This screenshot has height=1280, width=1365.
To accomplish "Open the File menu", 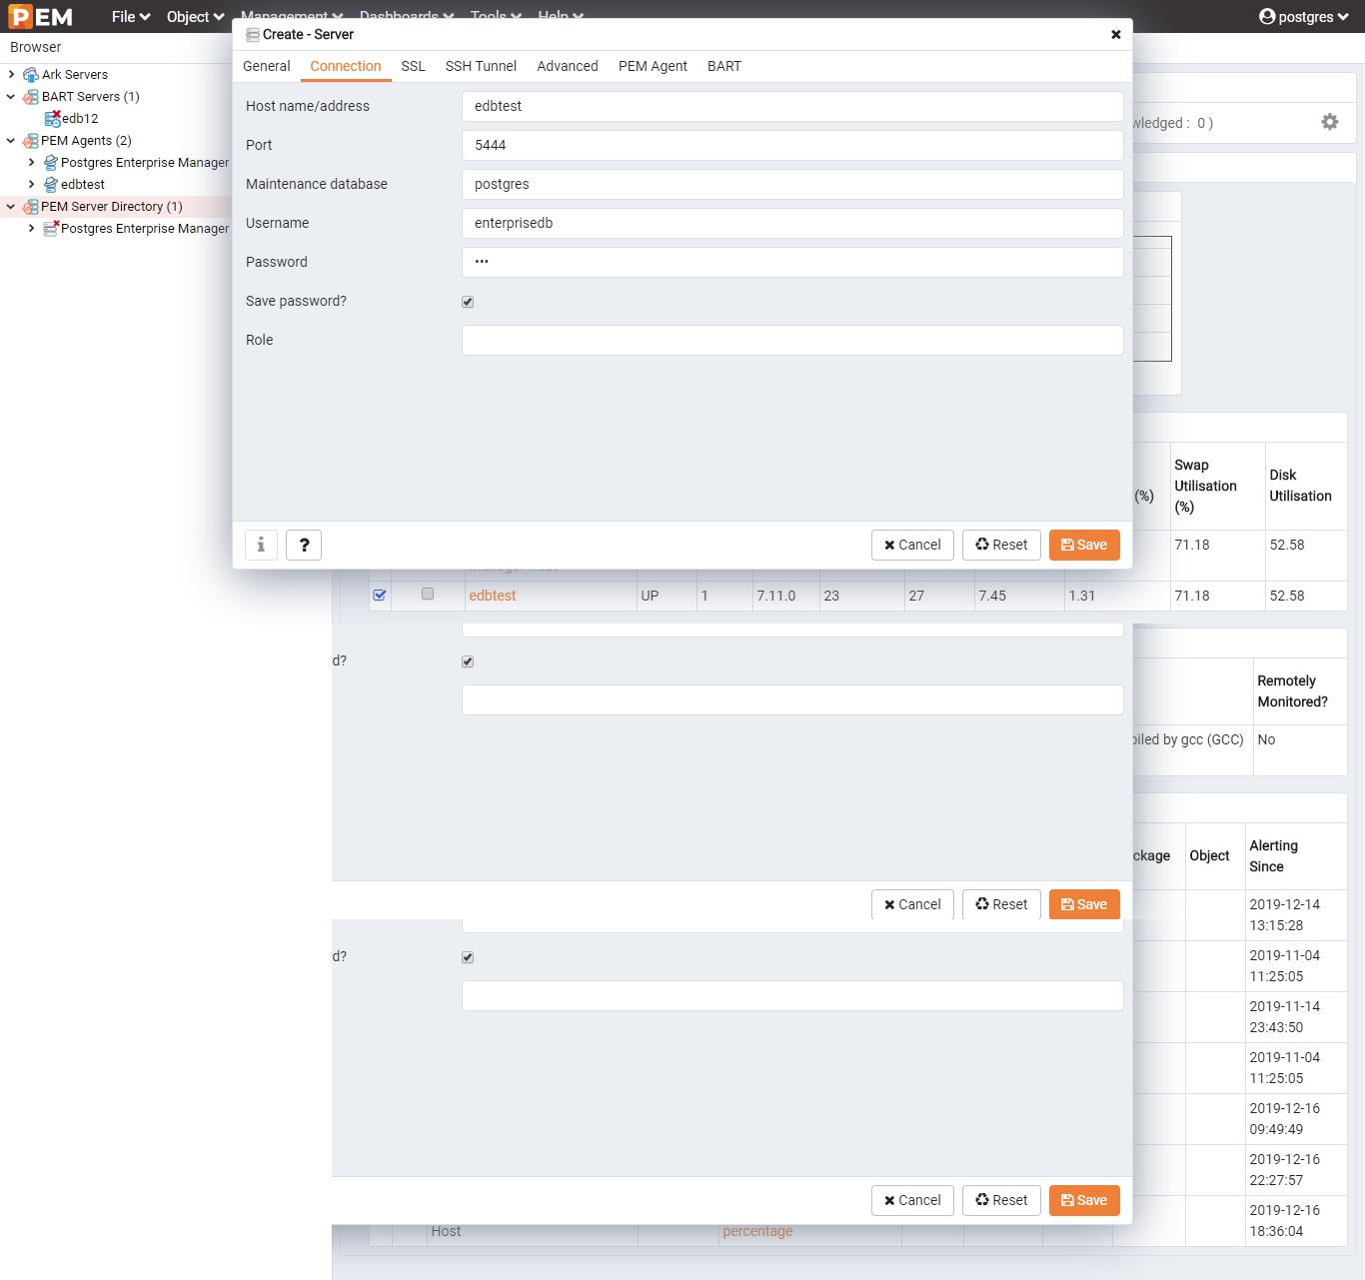I will (131, 17).
